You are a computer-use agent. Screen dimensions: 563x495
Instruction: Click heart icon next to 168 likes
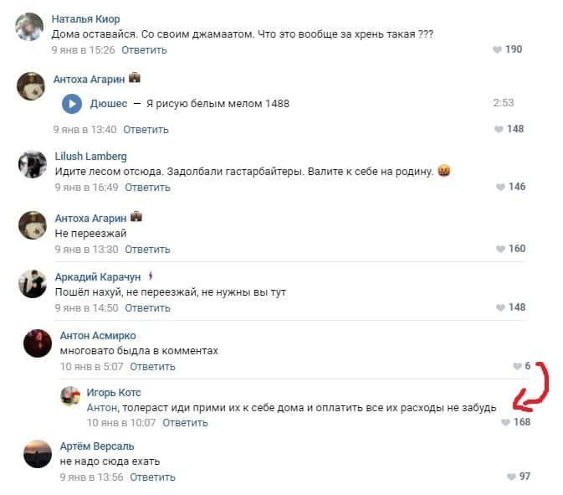coord(505,422)
